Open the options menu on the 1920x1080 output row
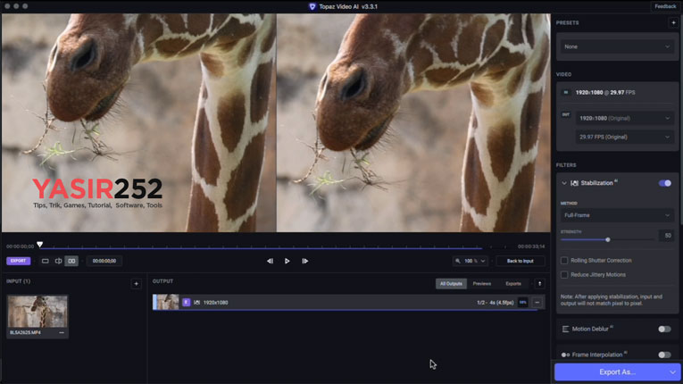Screen dimensions: 683x384 (x=537, y=303)
